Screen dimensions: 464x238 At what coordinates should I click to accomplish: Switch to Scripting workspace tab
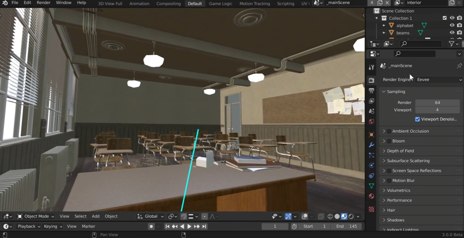click(286, 3)
